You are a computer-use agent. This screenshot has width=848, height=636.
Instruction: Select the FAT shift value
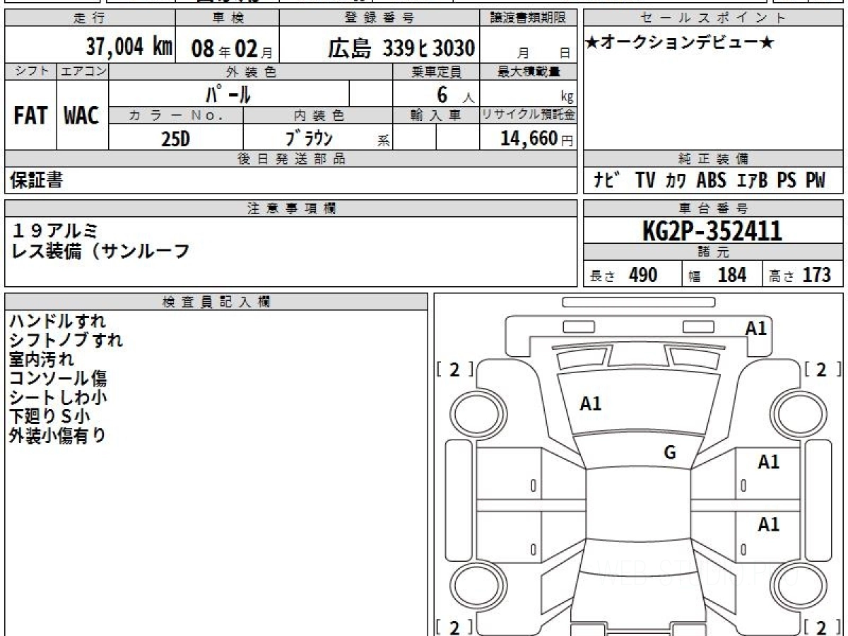[30, 116]
